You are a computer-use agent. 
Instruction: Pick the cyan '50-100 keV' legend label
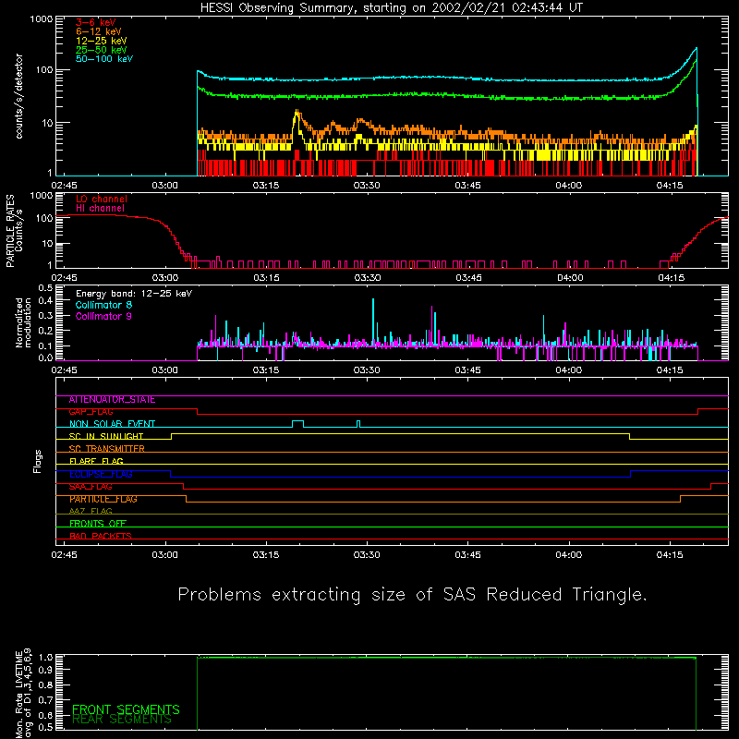pyautogui.click(x=104, y=59)
